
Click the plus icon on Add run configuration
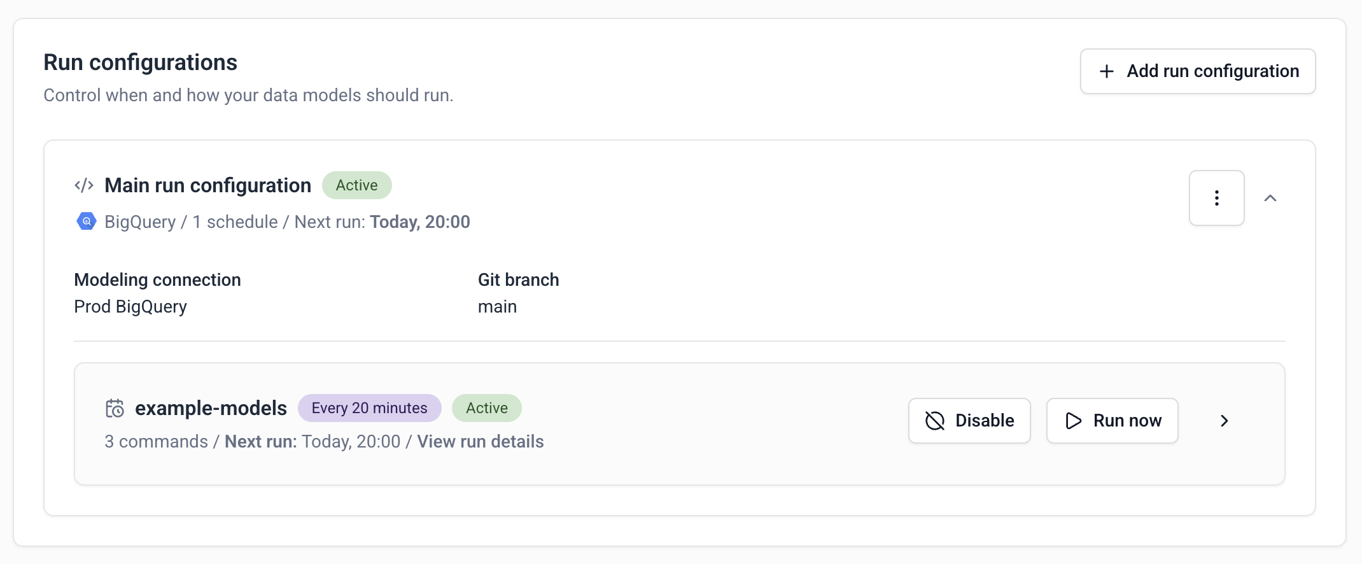(x=1106, y=71)
